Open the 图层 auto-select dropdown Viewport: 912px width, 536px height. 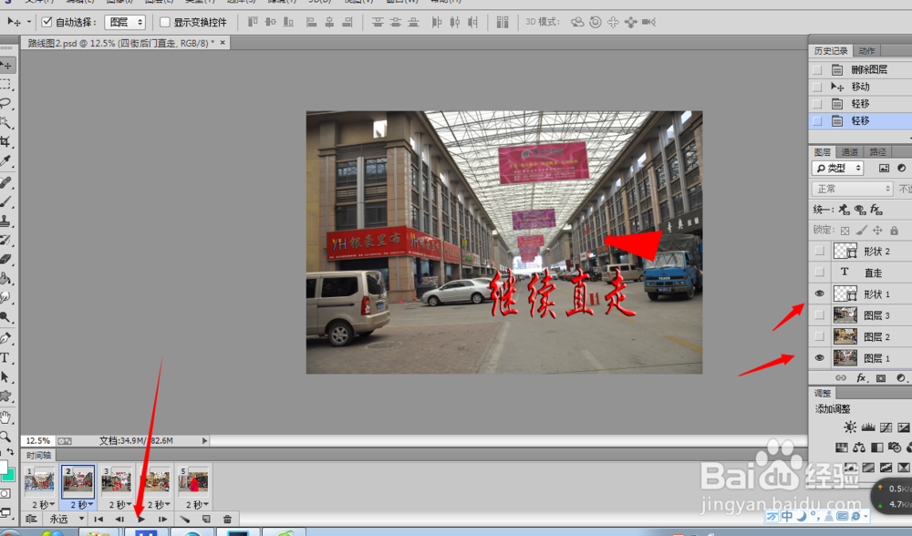tap(124, 22)
